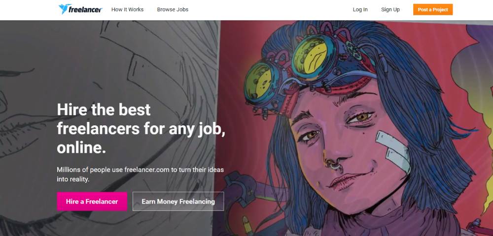Choose the pink Hire a Freelancer button
This screenshot has width=493, height=236.
coord(92,202)
